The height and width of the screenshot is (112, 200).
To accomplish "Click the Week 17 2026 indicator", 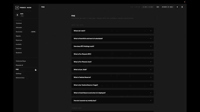I will tap(167, 7).
